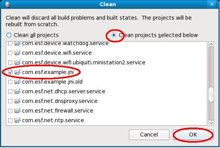Choose Clean projects selected below option
This screenshot has width=220, height=148.
114,35
